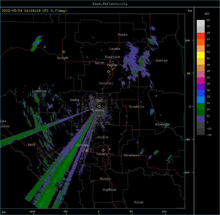Click the orange 60 dBZ legend swatch
The image size is (220, 215).
pos(201,42)
